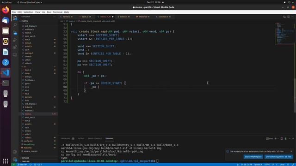Click Don't Show Again button
This screenshot has width=296, height=166.
click(x=278, y=157)
